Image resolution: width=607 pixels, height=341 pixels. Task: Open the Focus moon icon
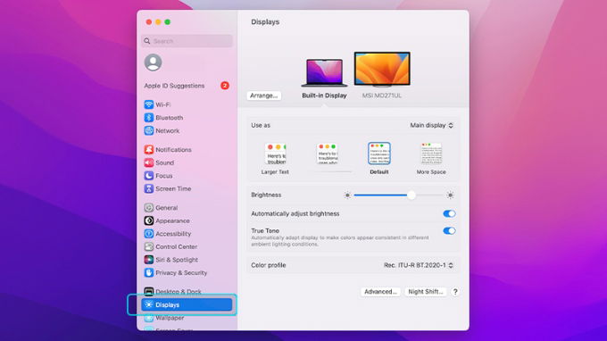(149, 176)
